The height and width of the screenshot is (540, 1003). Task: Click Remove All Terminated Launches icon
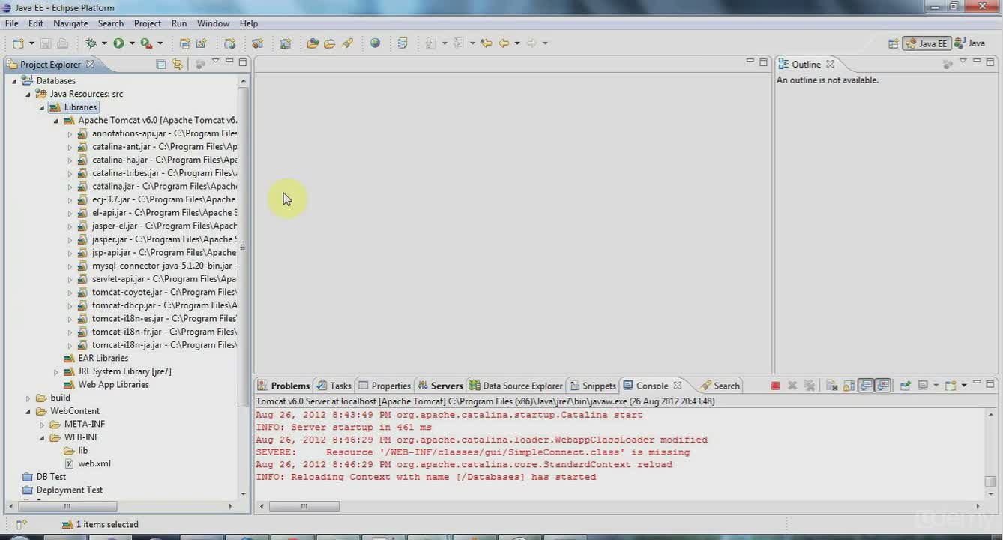point(810,385)
